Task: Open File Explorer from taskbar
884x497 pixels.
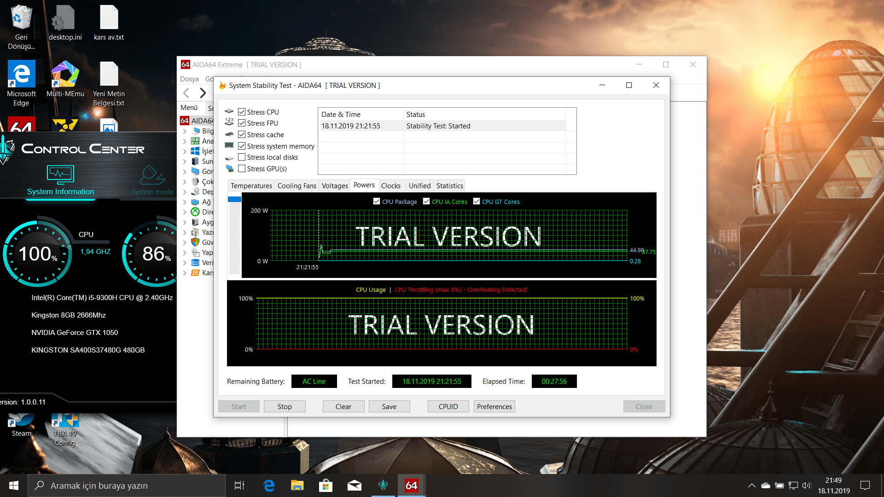Action: pos(297,485)
